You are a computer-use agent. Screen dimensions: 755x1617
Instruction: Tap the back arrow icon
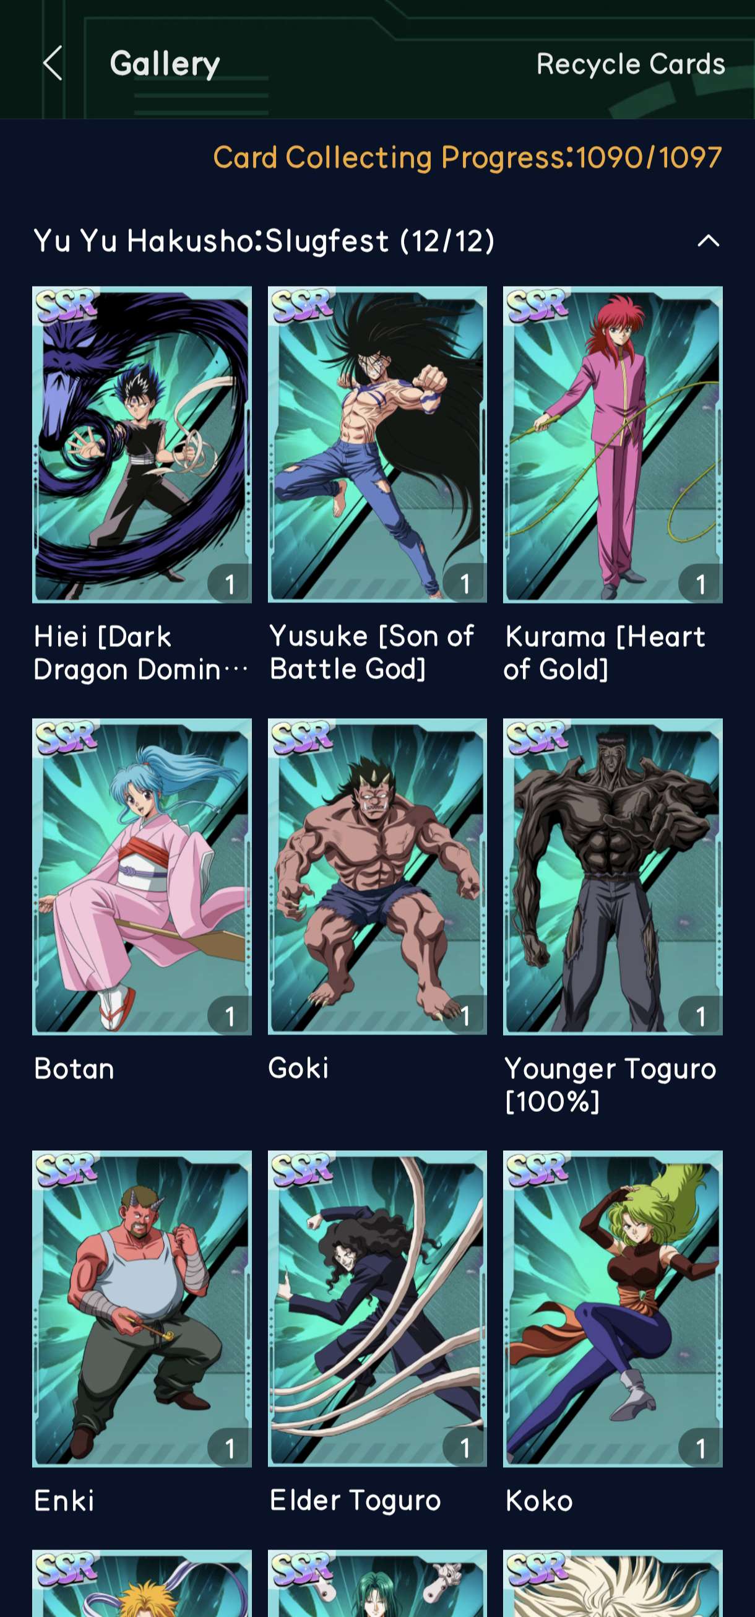coord(53,63)
